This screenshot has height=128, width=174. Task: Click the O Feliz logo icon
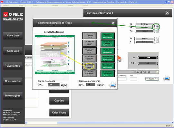pyautogui.click(x=5, y=14)
